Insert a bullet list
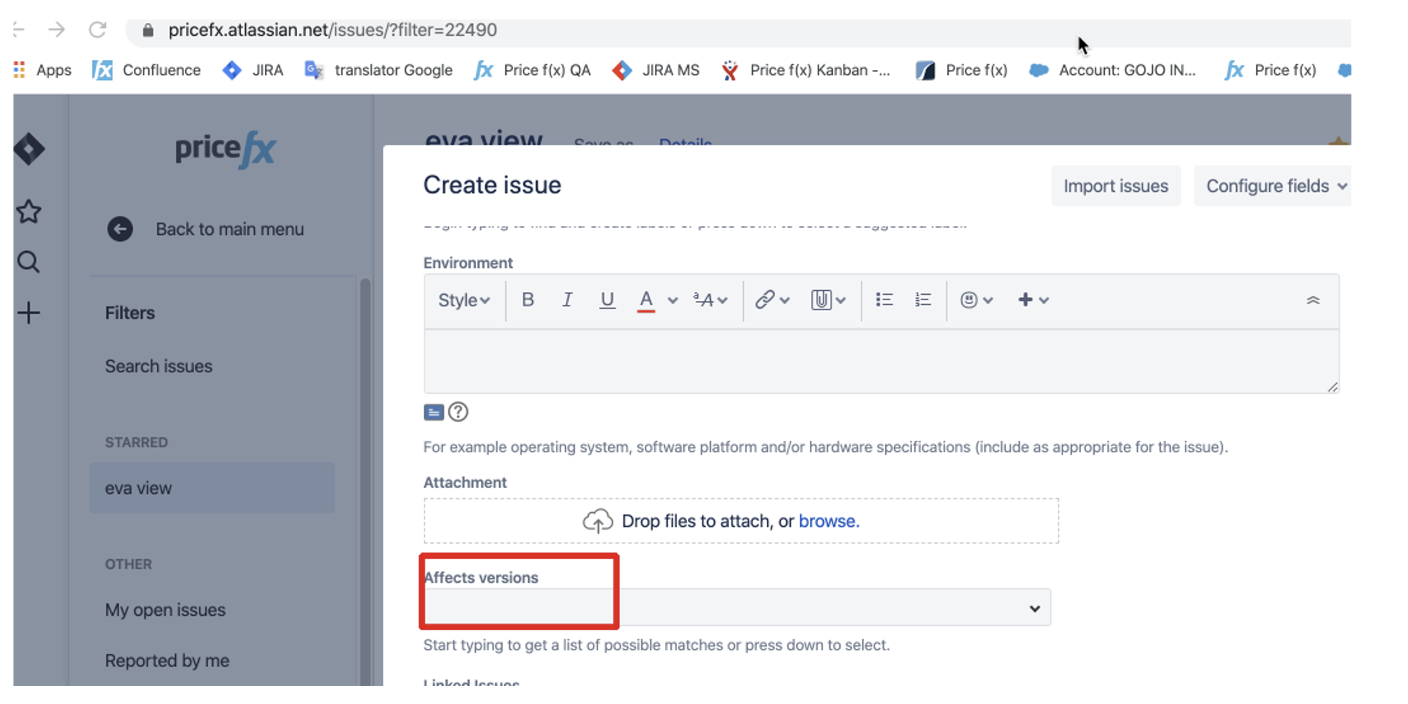The width and height of the screenshot is (1408, 704). coord(884,300)
